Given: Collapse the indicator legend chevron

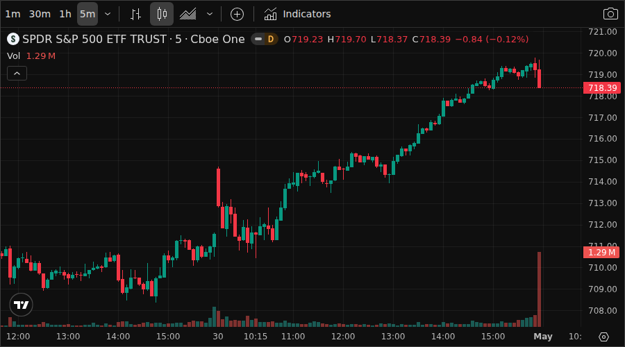Looking at the screenshot, I should click(17, 74).
